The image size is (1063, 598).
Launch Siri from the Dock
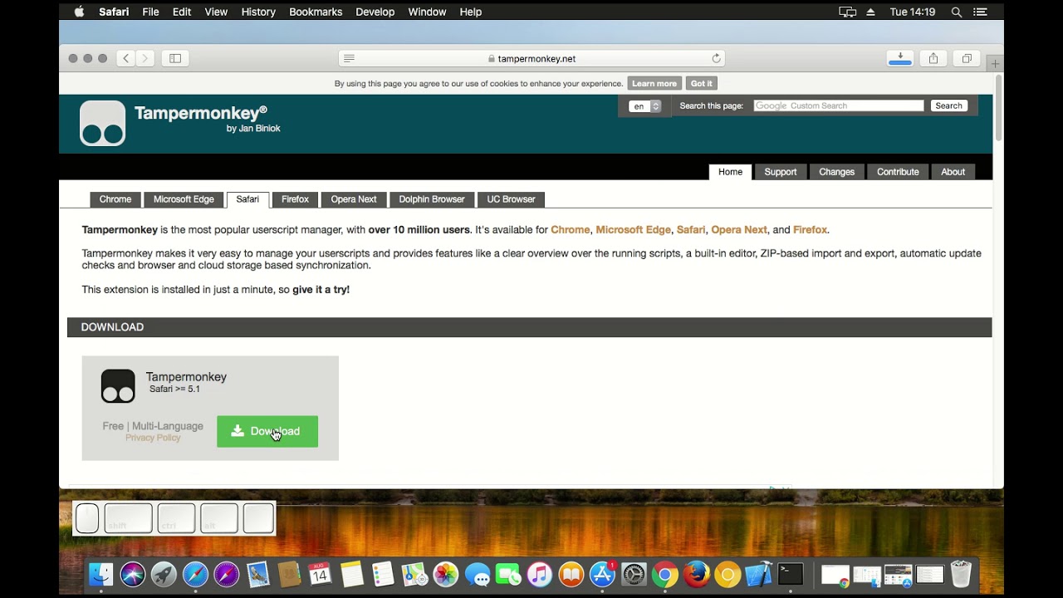pyautogui.click(x=132, y=574)
